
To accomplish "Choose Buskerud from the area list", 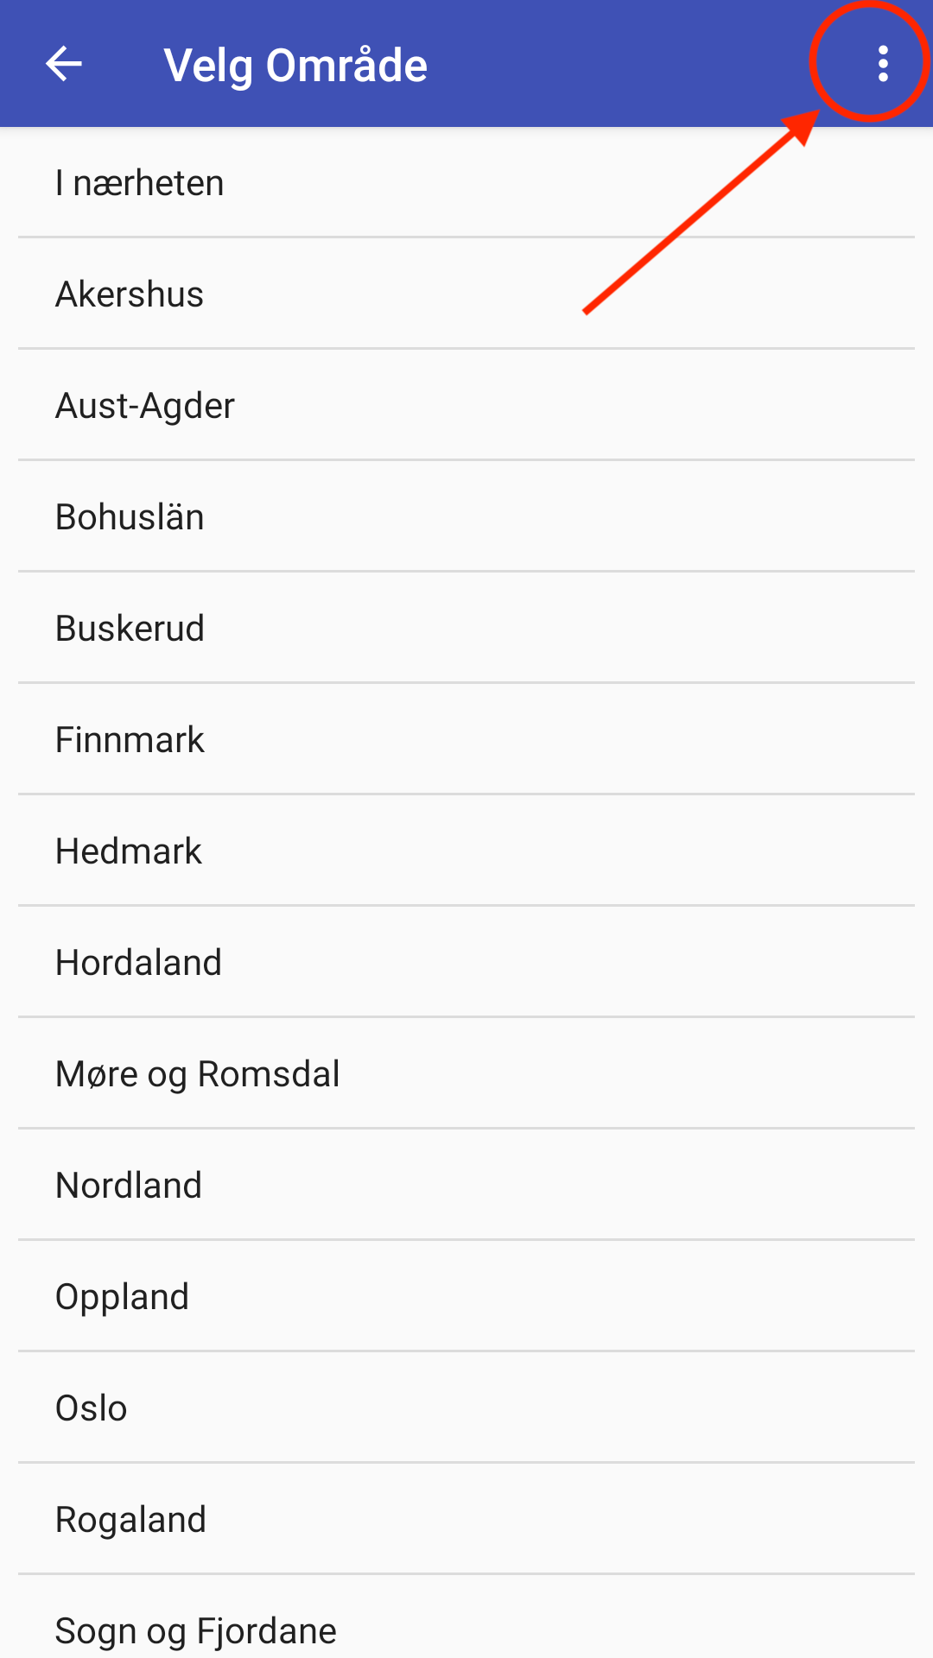I will [466, 628].
